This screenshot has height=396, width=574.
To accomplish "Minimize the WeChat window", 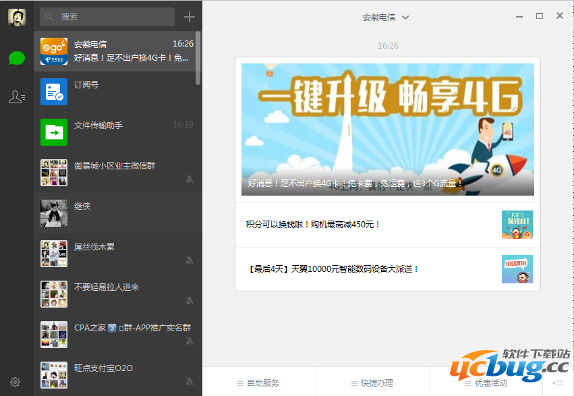I will coord(519,16).
